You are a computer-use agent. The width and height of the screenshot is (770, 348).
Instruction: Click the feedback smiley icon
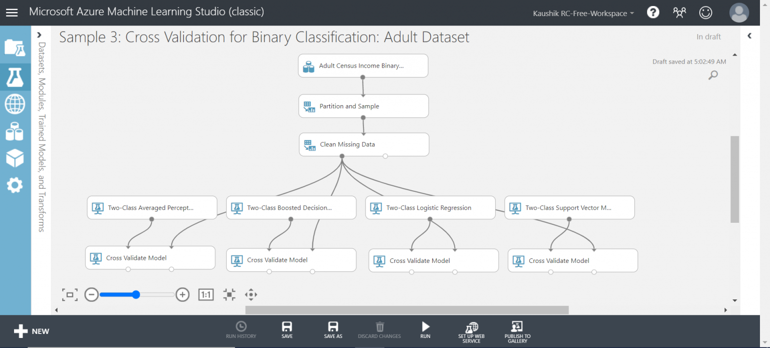(x=705, y=13)
